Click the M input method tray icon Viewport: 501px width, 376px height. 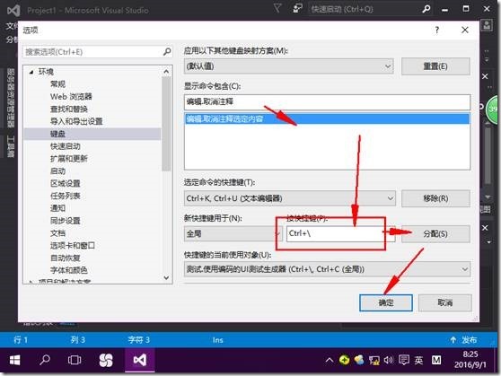pyautogui.click(x=436, y=361)
